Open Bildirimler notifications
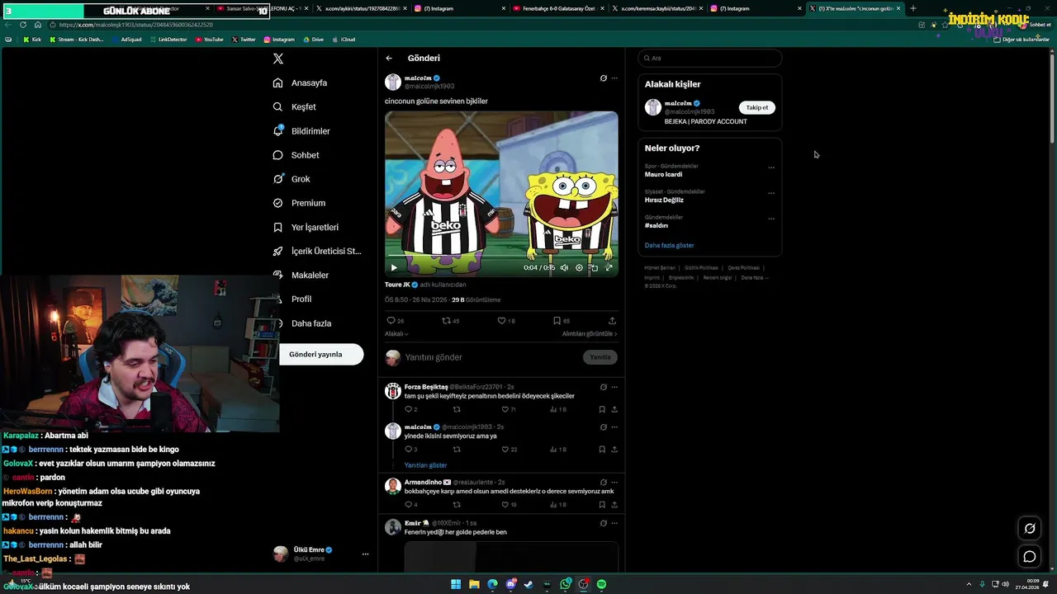 coord(301,131)
